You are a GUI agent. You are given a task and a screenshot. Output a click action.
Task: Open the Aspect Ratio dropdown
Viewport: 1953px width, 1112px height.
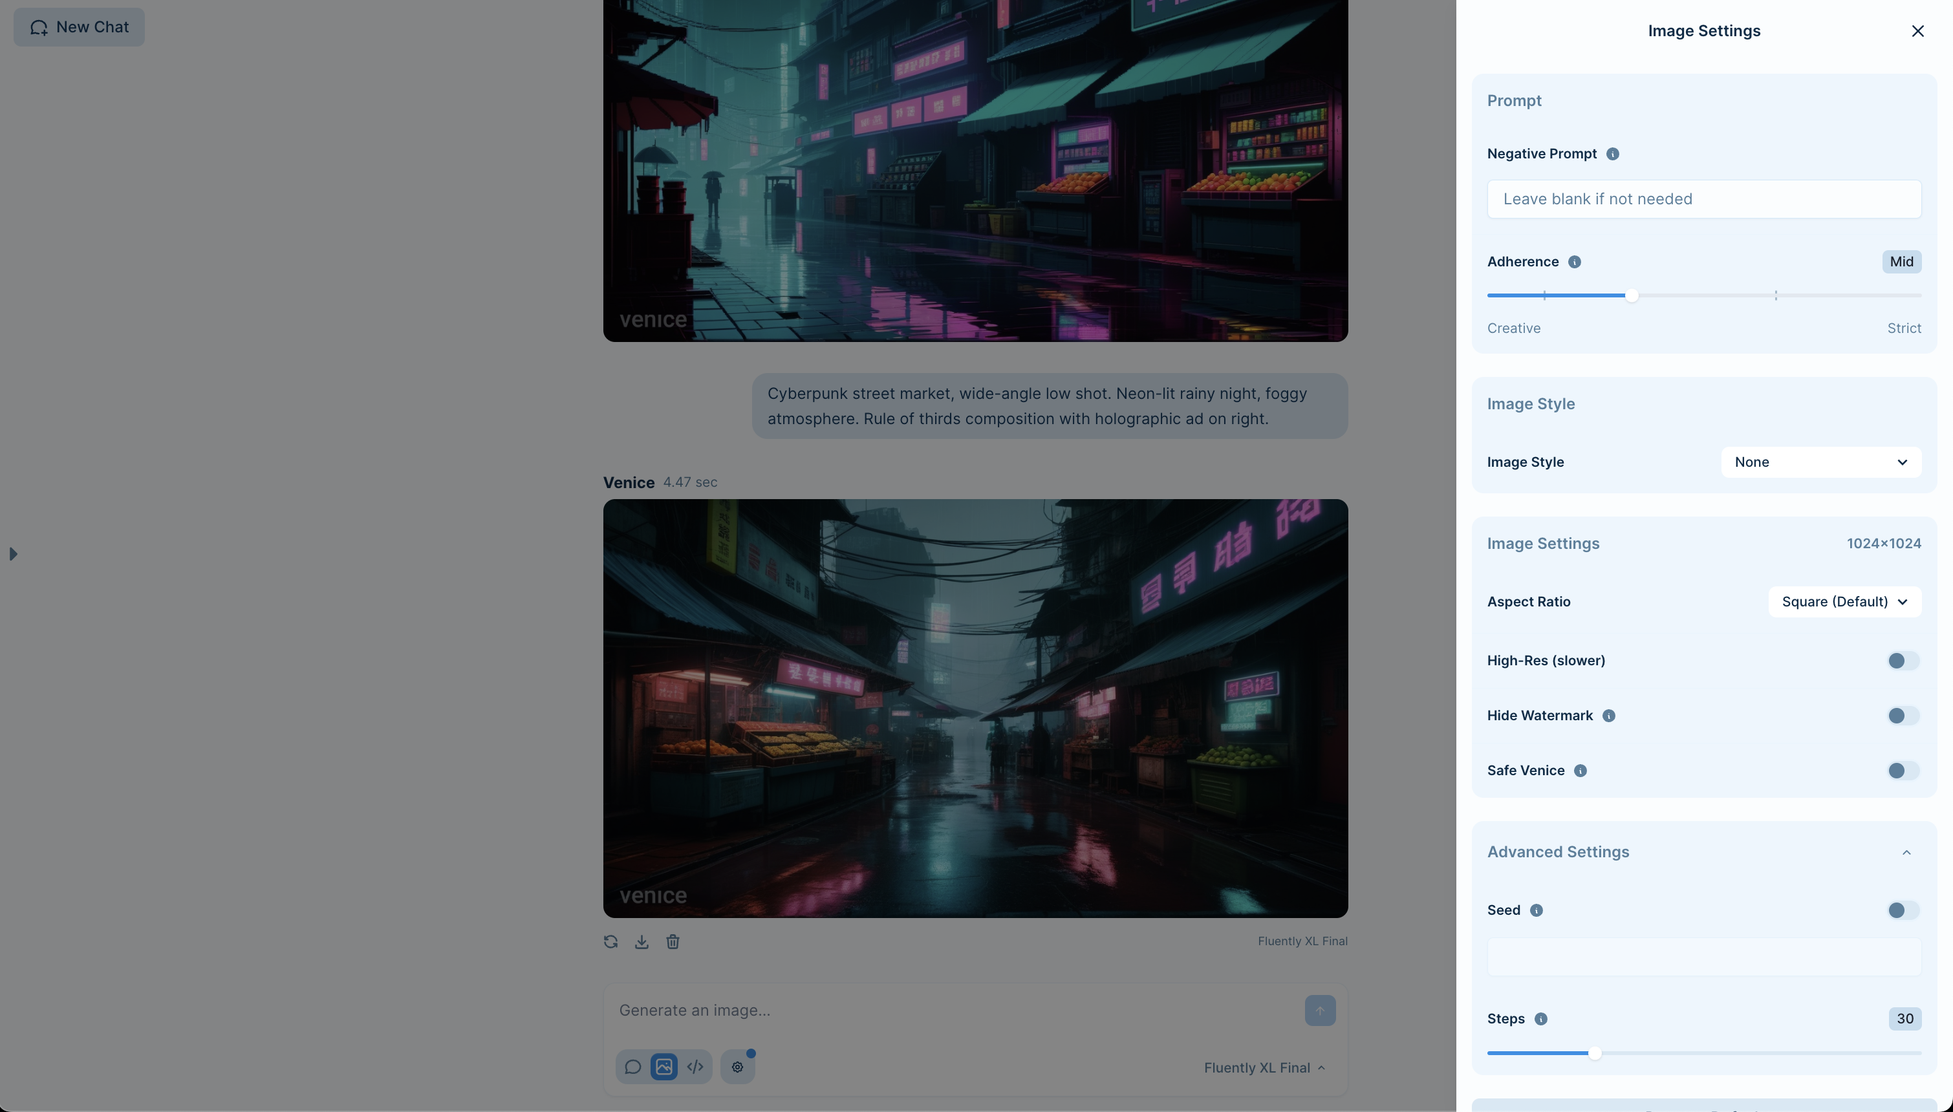click(x=1844, y=602)
